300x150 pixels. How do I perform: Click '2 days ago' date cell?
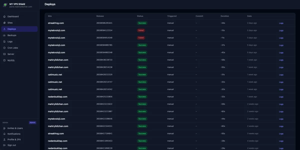coord(252,23)
